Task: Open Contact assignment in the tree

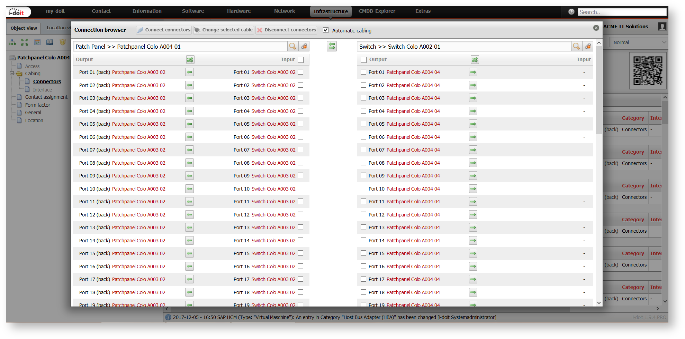Action: (46, 97)
